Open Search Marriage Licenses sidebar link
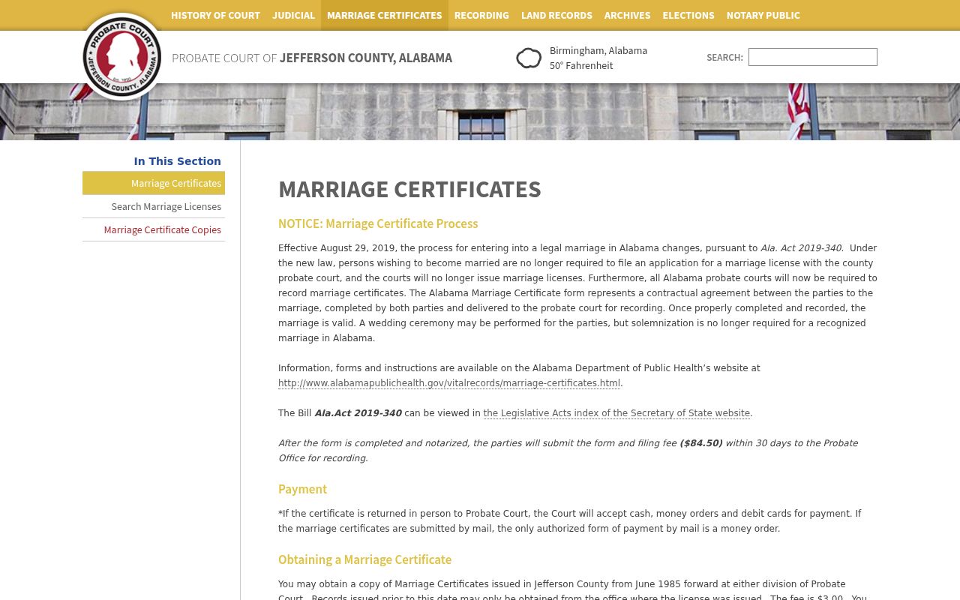The image size is (960, 600). pyautogui.click(x=154, y=206)
